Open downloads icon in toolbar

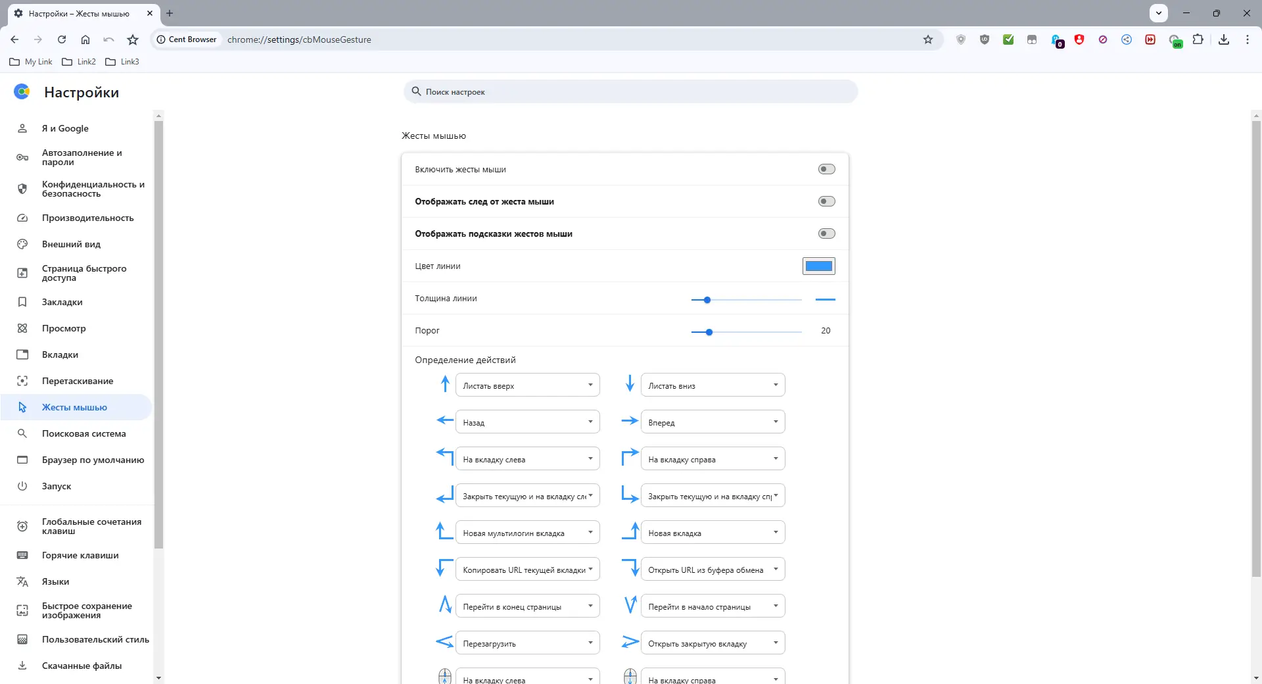pos(1224,39)
